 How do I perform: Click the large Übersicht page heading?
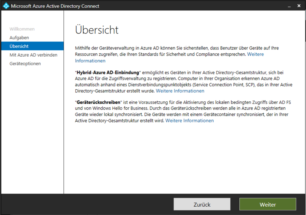[x=97, y=30]
